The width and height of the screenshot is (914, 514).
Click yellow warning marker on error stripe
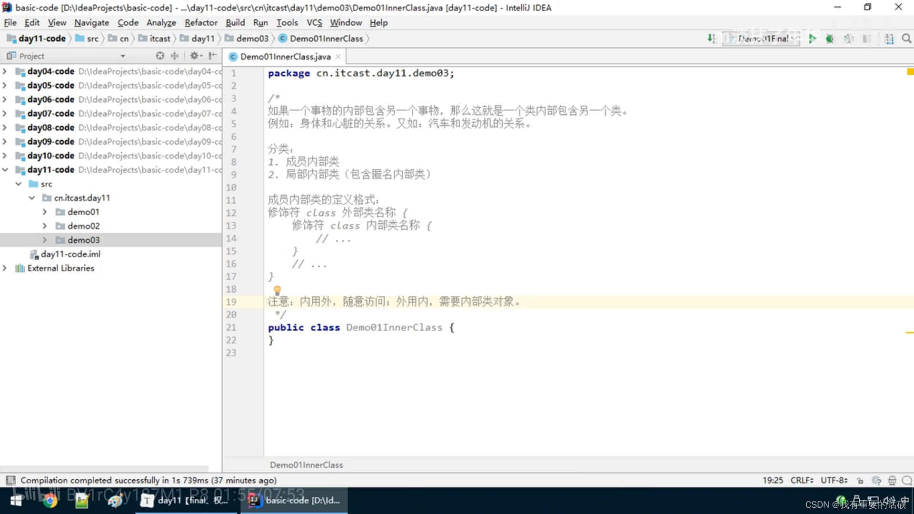(910, 332)
